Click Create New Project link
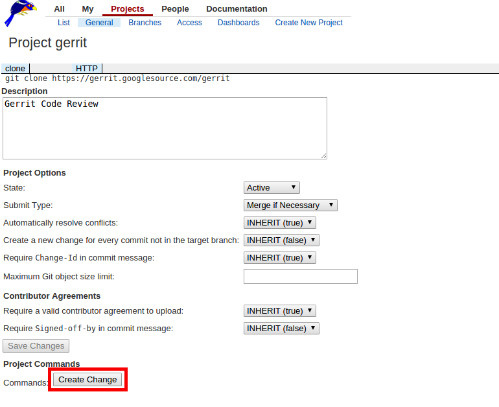This screenshot has height=407, width=499. (x=308, y=23)
